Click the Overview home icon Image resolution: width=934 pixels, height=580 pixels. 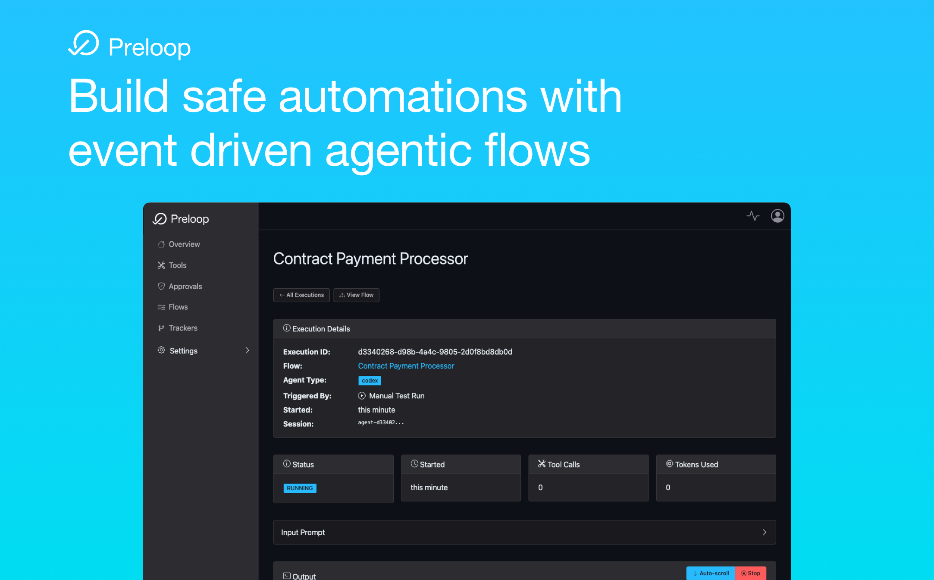(161, 244)
